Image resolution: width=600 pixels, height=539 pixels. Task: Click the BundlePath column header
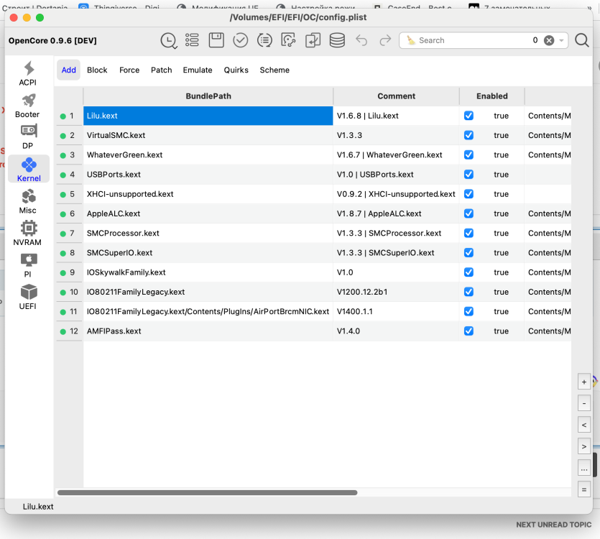[x=208, y=96]
